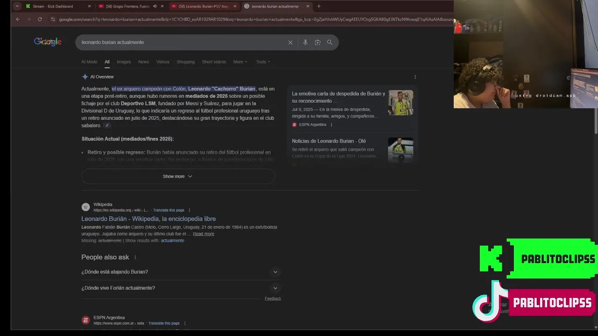Click ESPN Argentina result favicon

coord(85,320)
